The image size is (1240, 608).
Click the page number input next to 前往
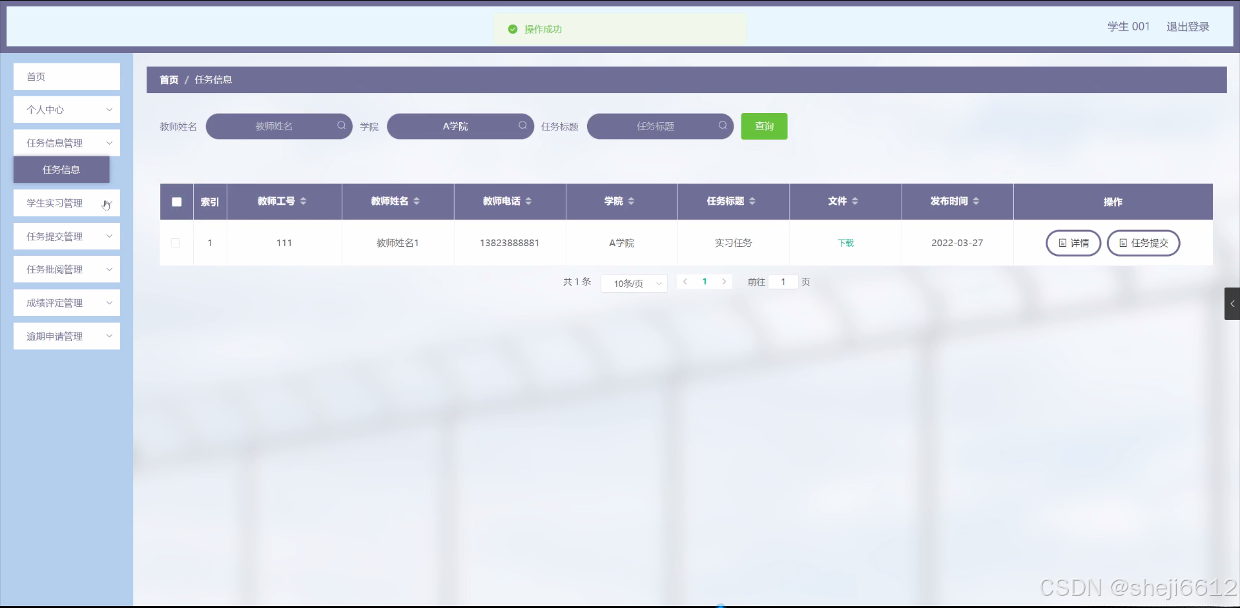(783, 282)
